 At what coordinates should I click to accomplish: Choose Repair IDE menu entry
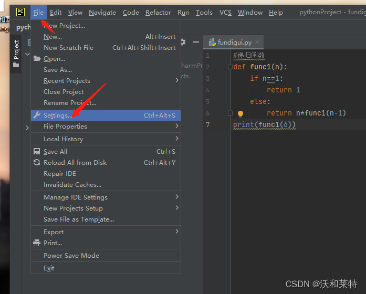click(106, 174)
